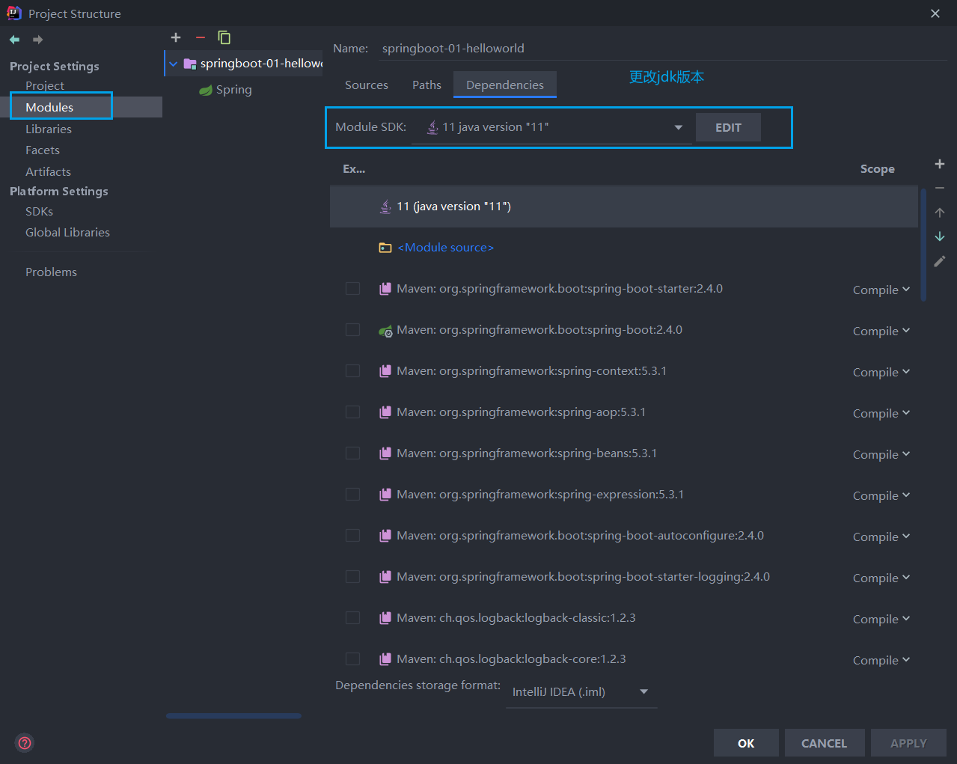Screen dimensions: 957x764
Task: Select the Dependencies tab
Action: coord(505,85)
